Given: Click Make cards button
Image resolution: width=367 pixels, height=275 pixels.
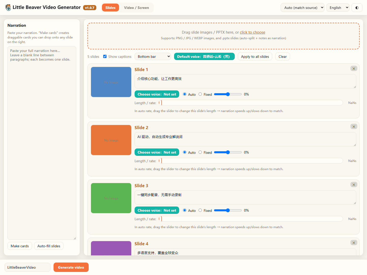Looking at the screenshot, I should (20, 246).
